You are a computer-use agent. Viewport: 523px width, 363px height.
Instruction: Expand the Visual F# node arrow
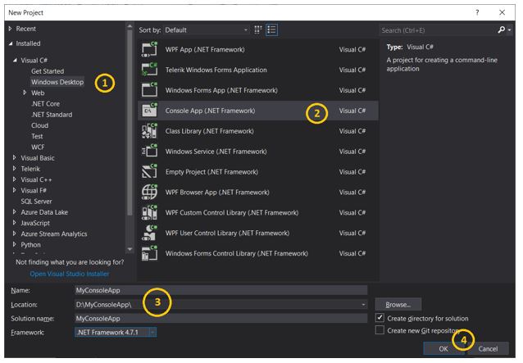[14, 190]
